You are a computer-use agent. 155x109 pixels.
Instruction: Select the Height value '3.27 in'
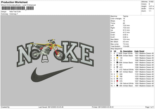pyautogui.click(x=151, y=6)
